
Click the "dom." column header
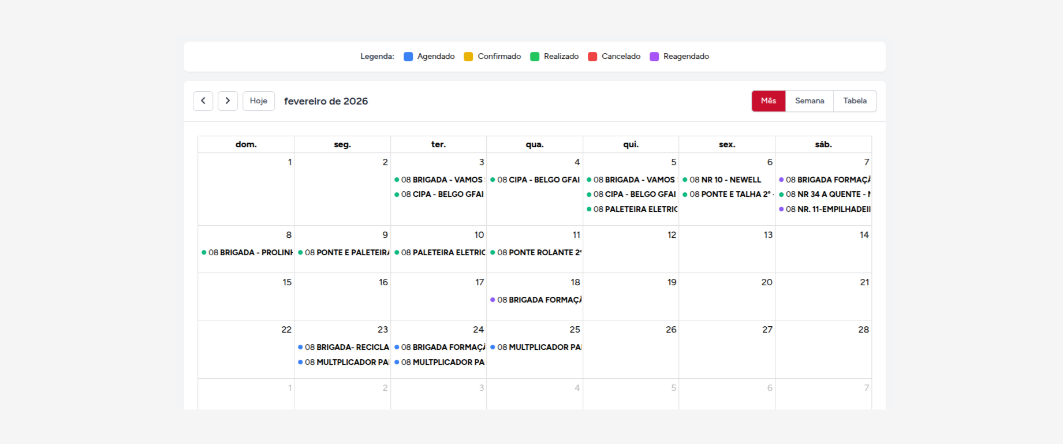[246, 144]
